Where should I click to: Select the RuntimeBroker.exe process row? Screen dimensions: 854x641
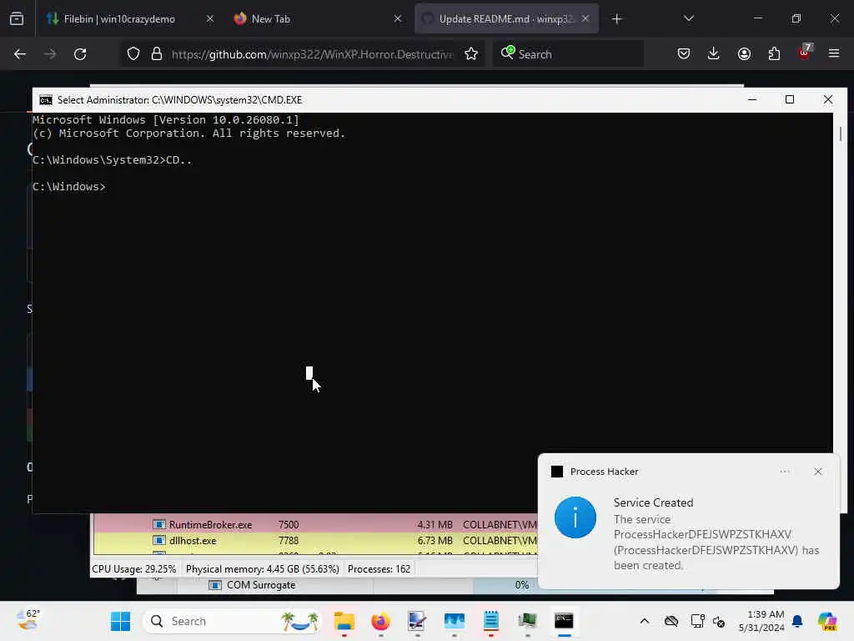click(x=314, y=524)
